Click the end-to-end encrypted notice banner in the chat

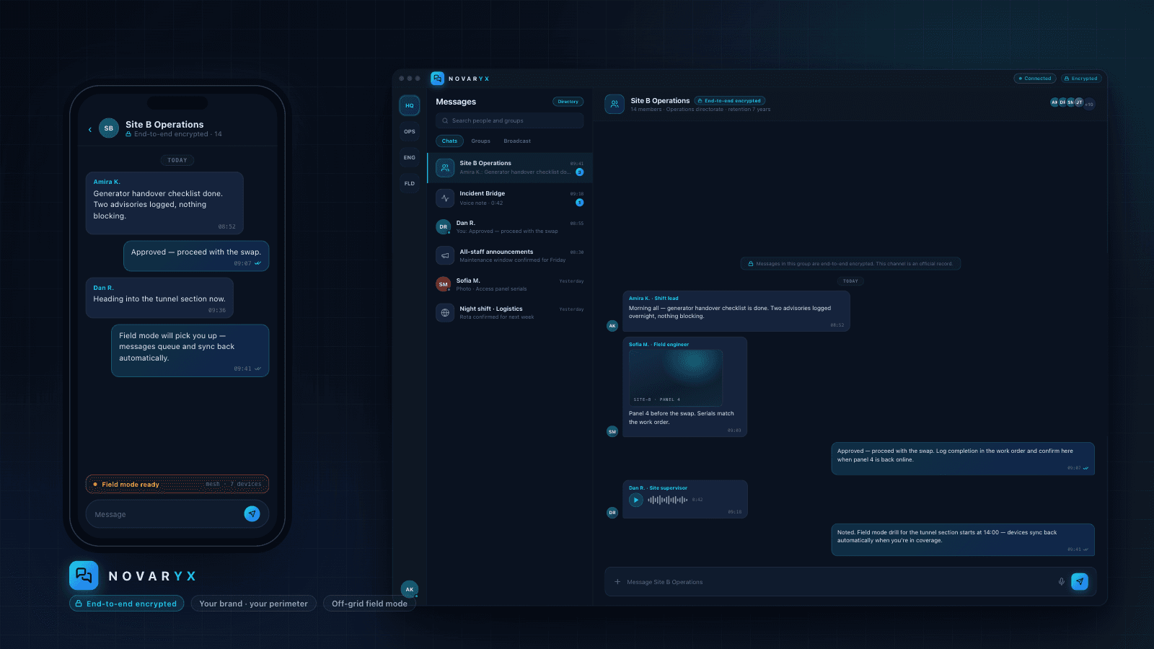click(x=850, y=263)
